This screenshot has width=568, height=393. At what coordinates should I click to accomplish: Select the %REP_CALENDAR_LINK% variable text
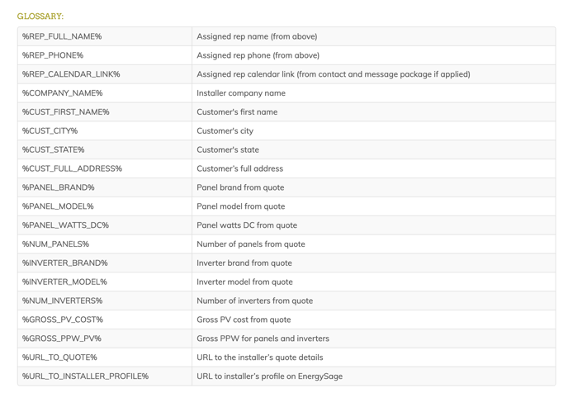coord(71,74)
